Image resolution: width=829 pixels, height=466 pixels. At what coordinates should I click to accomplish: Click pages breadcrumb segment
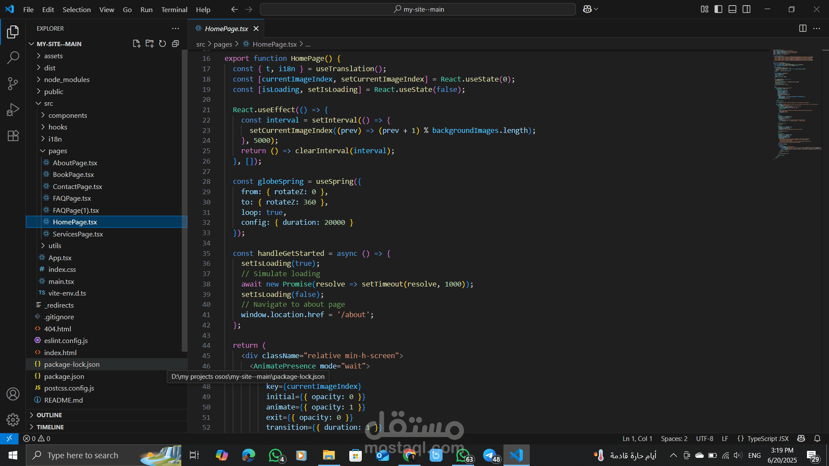(x=223, y=44)
